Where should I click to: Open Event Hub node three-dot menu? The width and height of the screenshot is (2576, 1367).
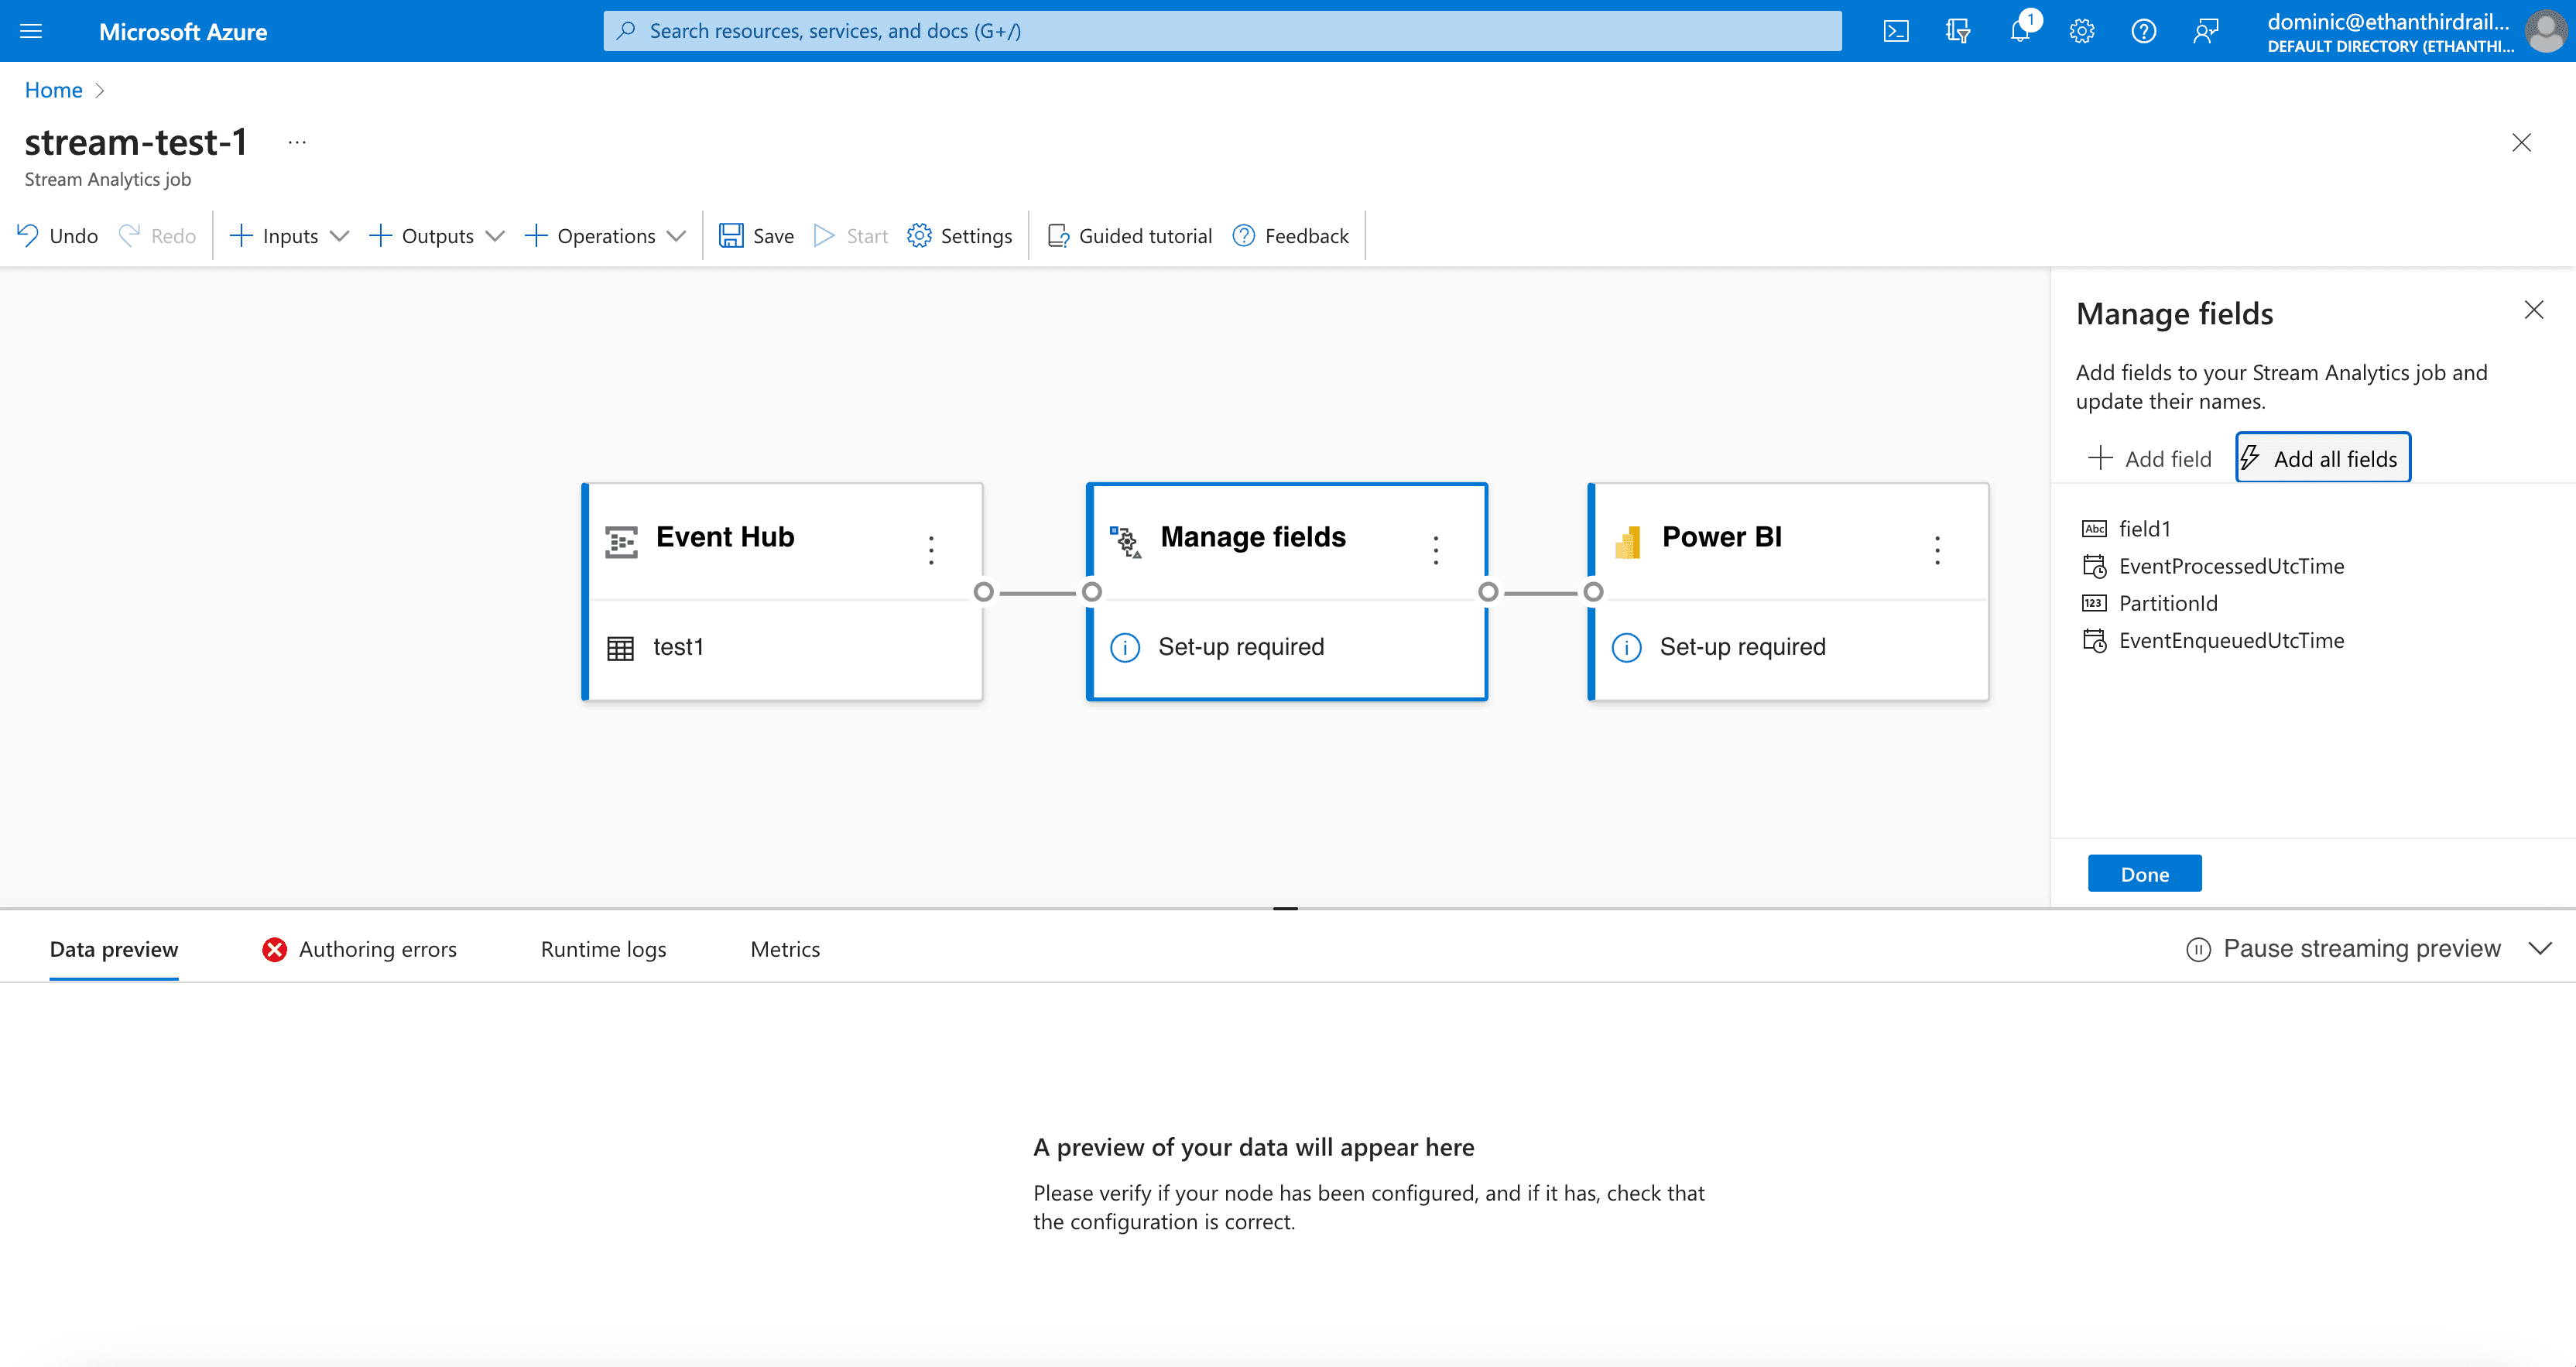(x=931, y=550)
